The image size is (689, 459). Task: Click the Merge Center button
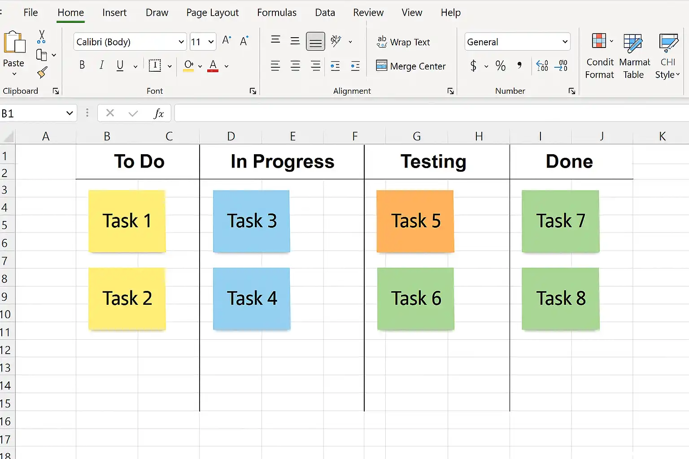(411, 66)
